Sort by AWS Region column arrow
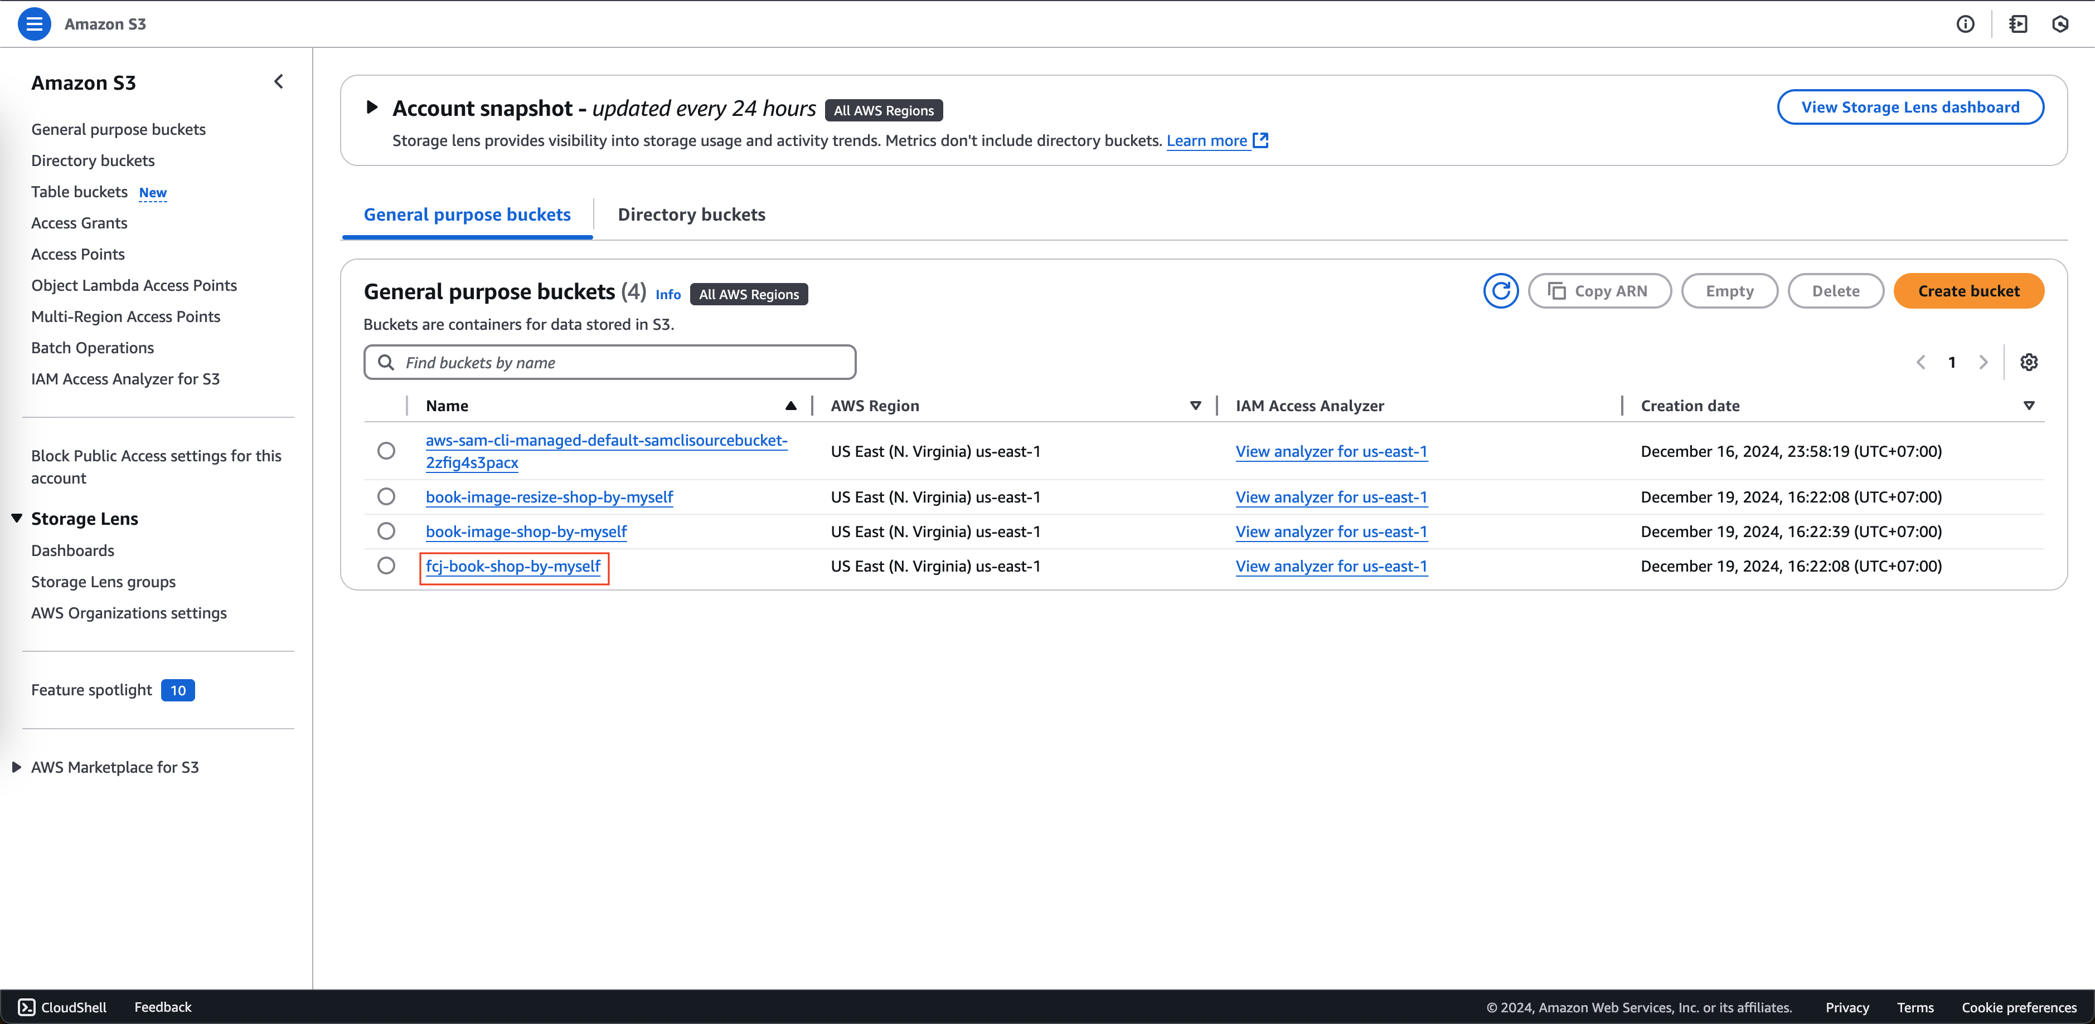The image size is (2095, 1024). point(1196,406)
